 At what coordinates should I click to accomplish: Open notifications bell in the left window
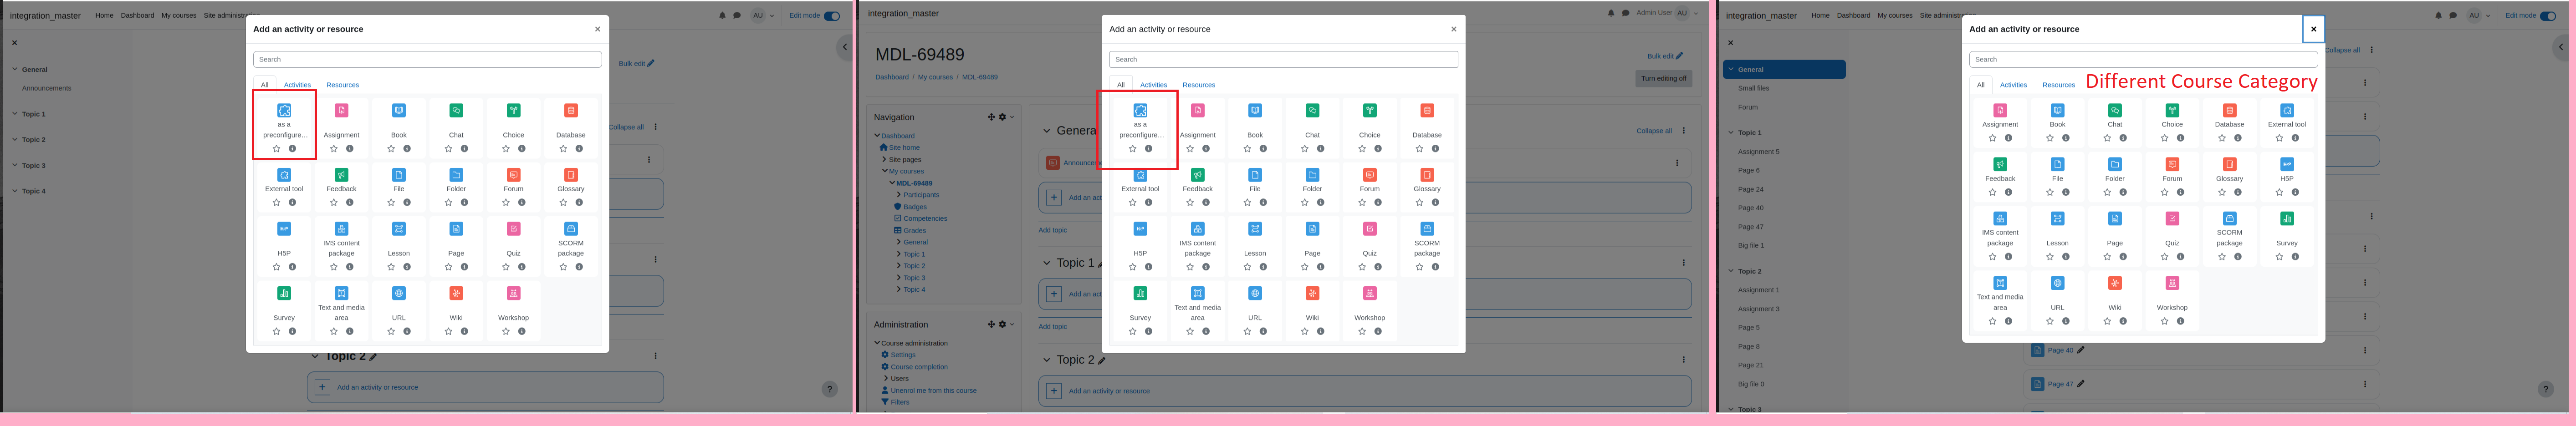click(723, 16)
